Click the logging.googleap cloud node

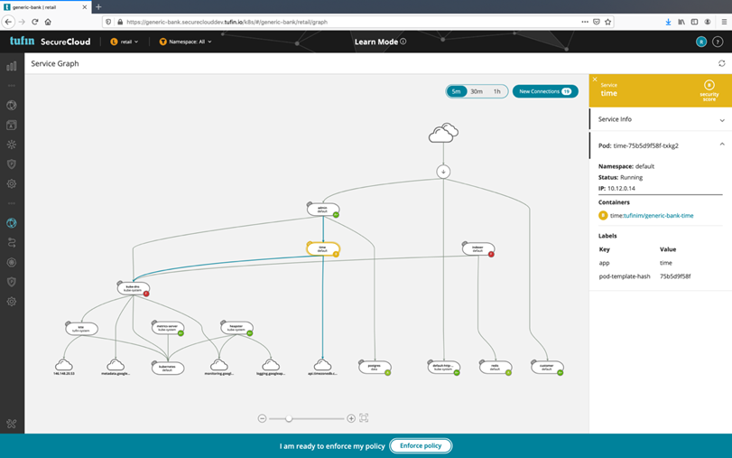[x=271, y=365]
